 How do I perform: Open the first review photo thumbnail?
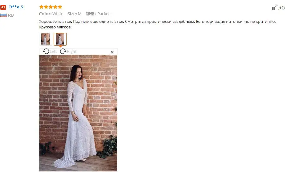point(46,39)
